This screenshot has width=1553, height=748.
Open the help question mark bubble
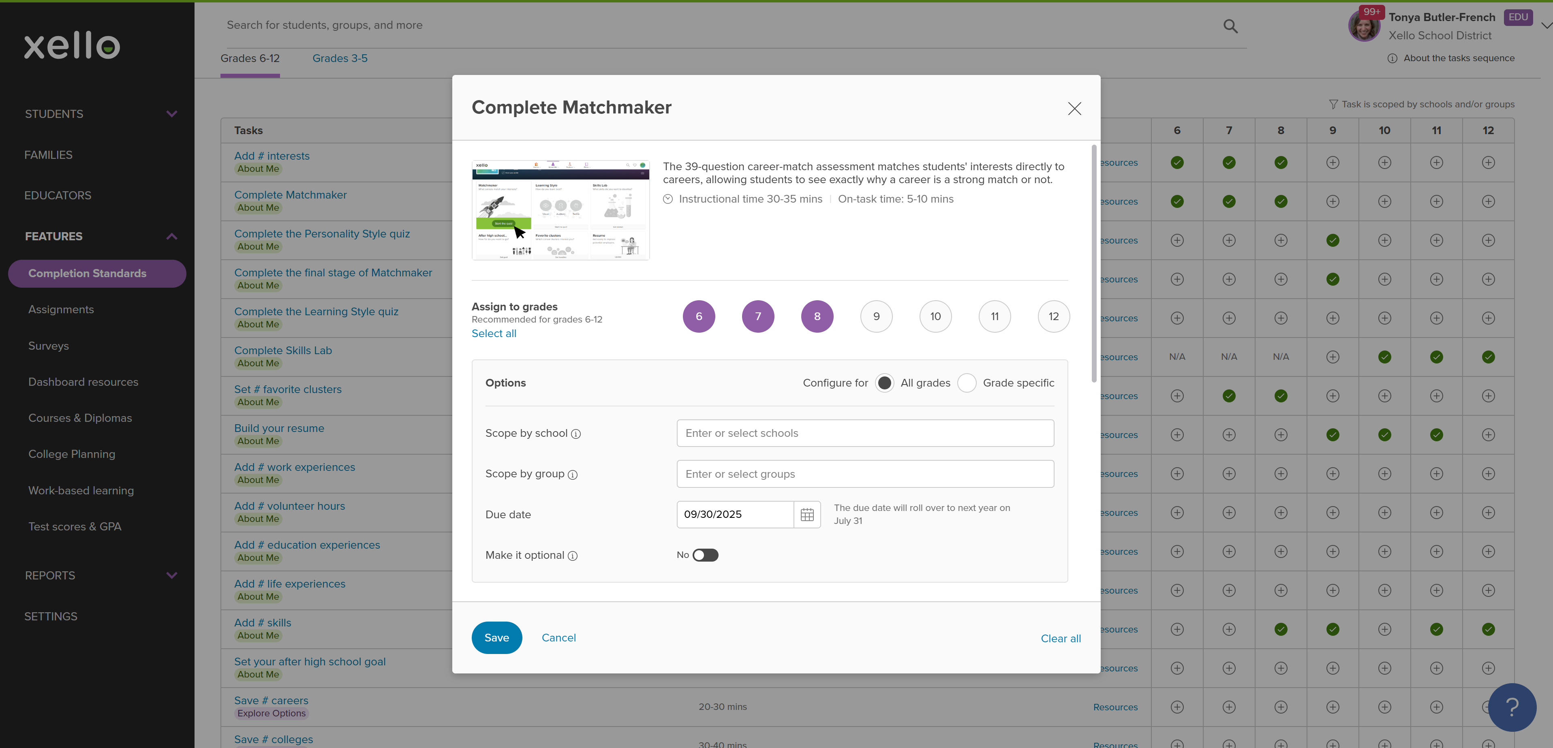(x=1512, y=707)
